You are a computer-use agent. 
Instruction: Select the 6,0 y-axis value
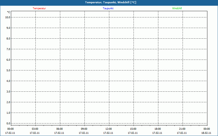[8, 60]
